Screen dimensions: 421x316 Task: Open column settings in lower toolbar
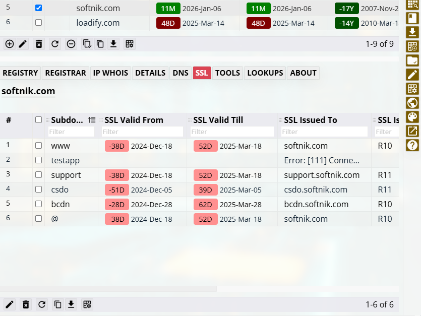pyautogui.click(x=87, y=304)
